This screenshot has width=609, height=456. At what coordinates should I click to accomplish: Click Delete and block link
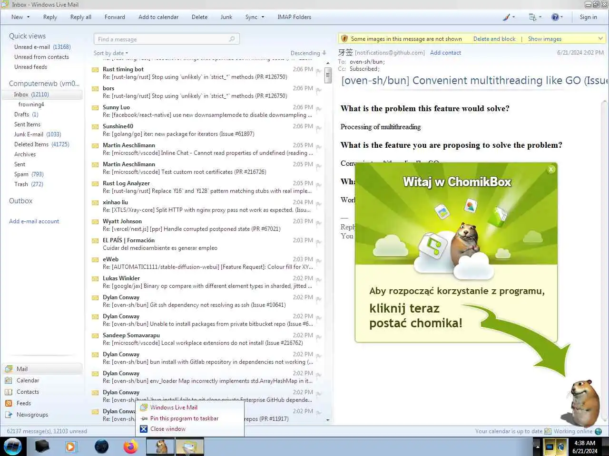[x=494, y=39]
